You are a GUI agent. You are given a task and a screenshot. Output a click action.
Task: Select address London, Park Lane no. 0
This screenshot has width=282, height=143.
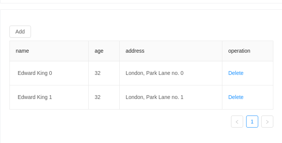click(x=154, y=73)
